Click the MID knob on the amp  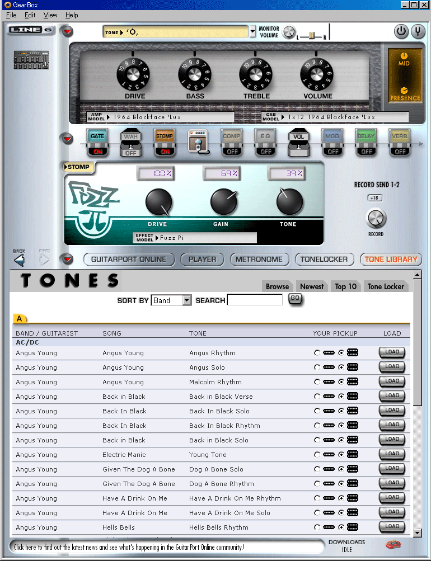pyautogui.click(x=404, y=56)
